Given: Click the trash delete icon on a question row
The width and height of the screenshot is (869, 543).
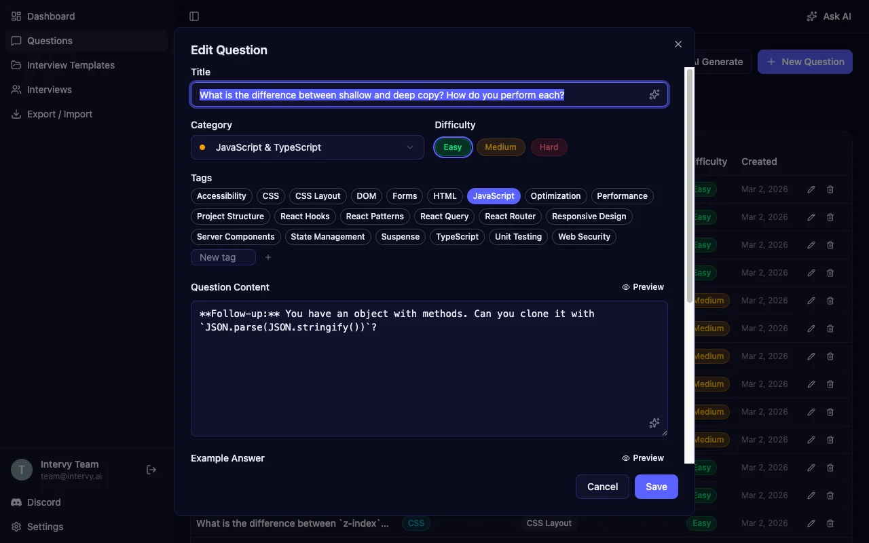Looking at the screenshot, I should tap(830, 189).
